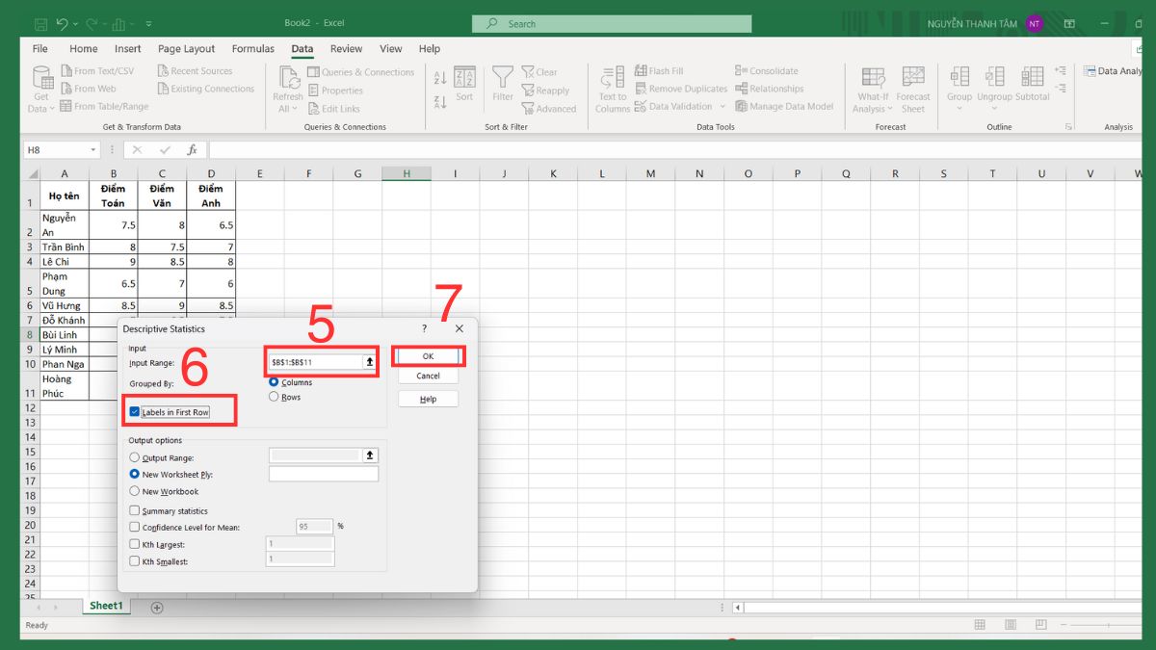The image size is (1156, 650).
Task: Select the Họ tên header cell
Action: [65, 195]
